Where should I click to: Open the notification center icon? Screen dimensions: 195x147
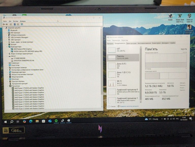[x=191, y=119]
